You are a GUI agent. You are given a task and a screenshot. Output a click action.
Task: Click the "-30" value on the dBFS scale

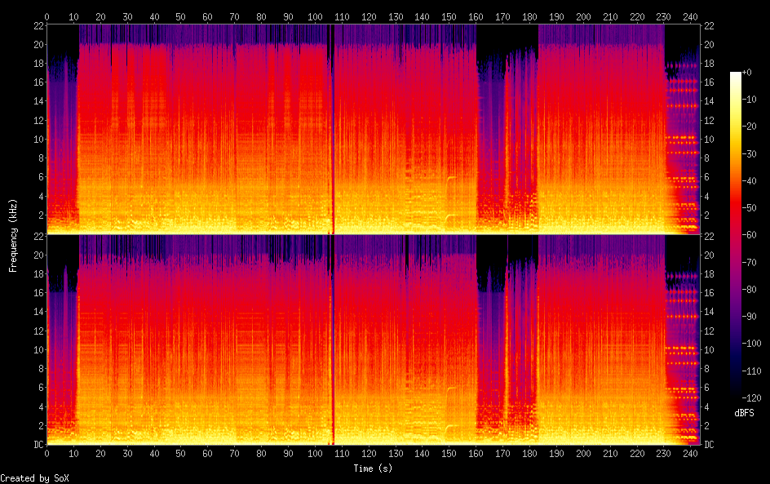[x=750, y=153]
